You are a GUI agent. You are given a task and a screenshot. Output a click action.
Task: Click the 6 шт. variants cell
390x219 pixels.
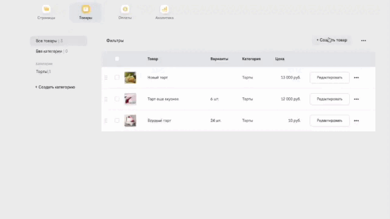214,99
